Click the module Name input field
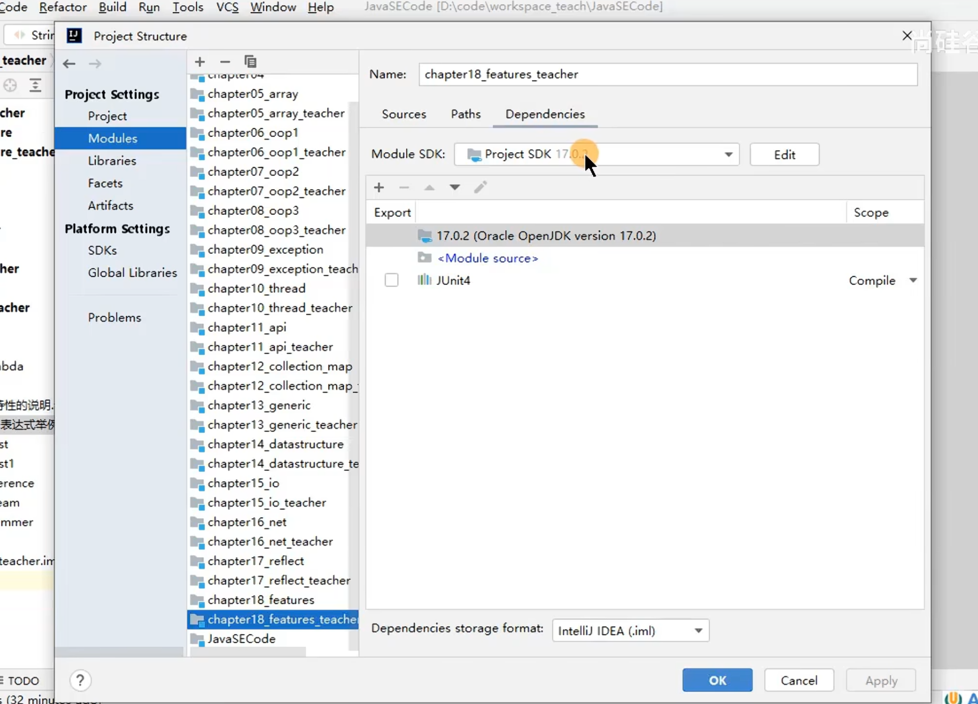This screenshot has width=978, height=704. [668, 74]
